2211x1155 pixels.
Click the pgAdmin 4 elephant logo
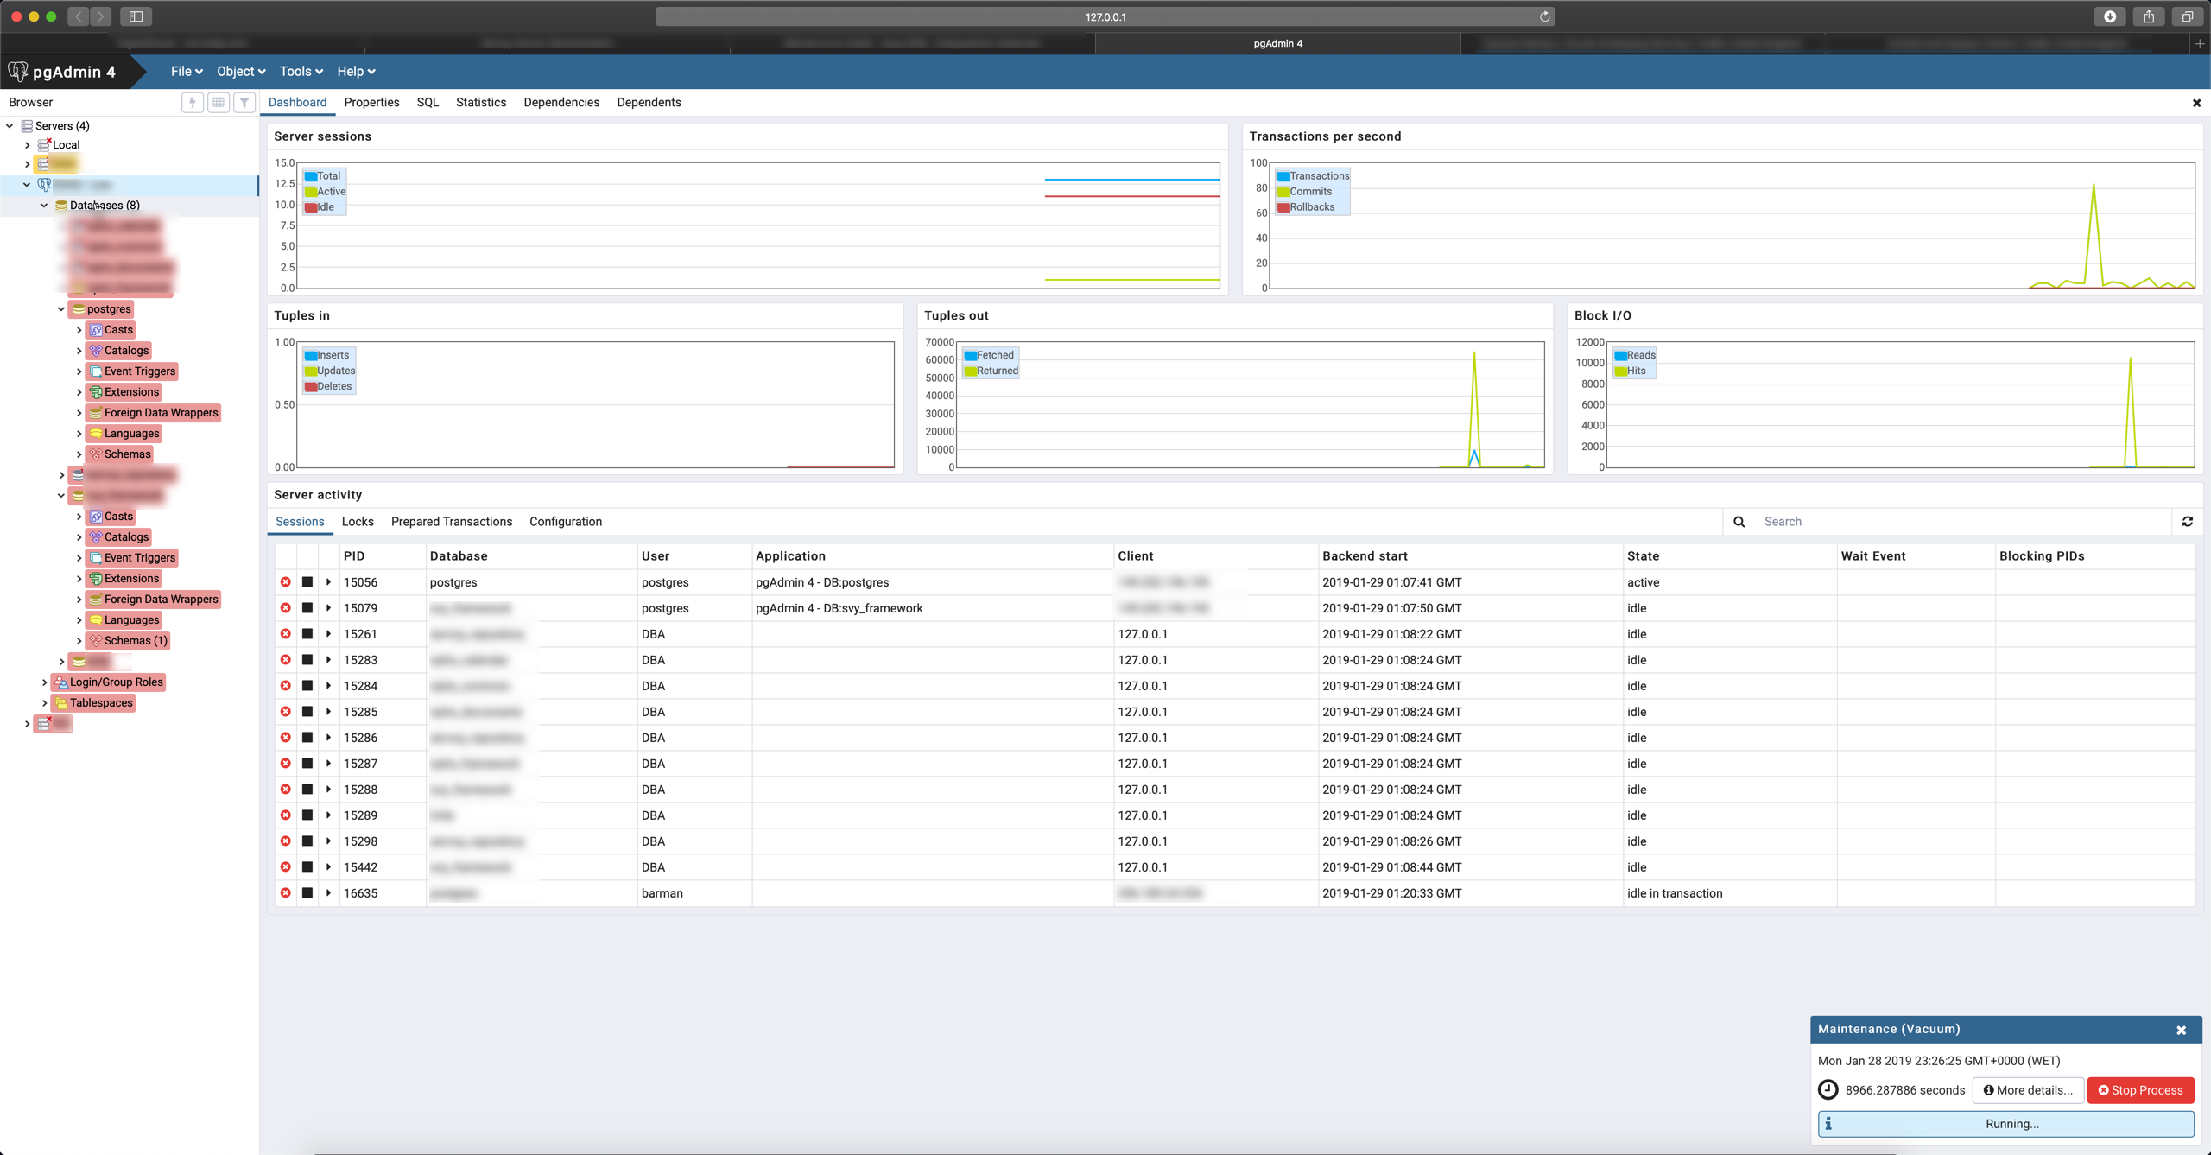point(18,72)
